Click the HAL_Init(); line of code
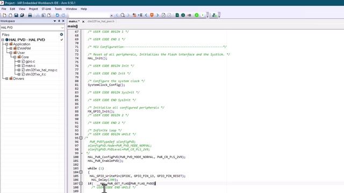This screenshot has height=193, width=344. [x=98, y=58]
